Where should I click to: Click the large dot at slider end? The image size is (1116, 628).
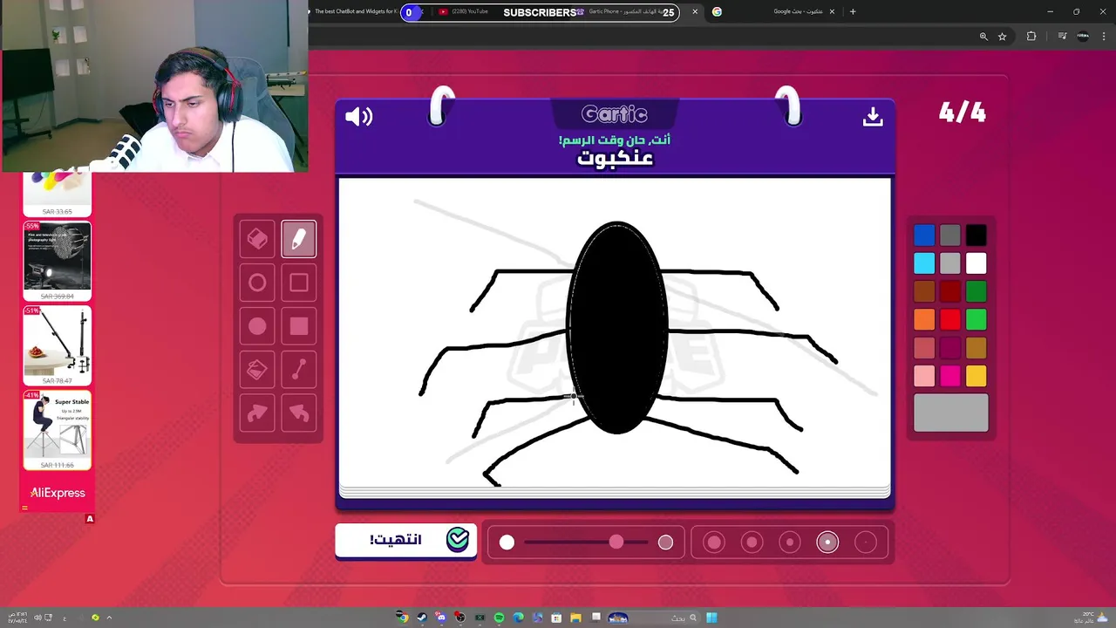(x=665, y=543)
